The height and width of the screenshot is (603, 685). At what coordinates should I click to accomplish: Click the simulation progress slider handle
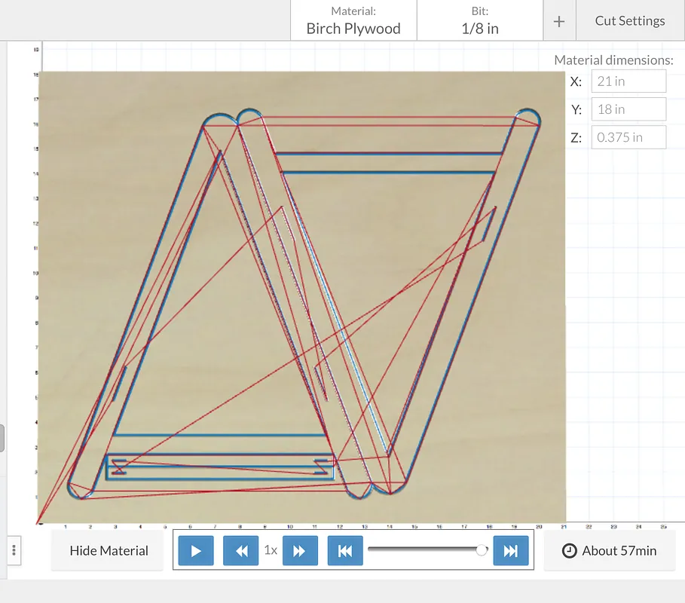pyautogui.click(x=482, y=550)
